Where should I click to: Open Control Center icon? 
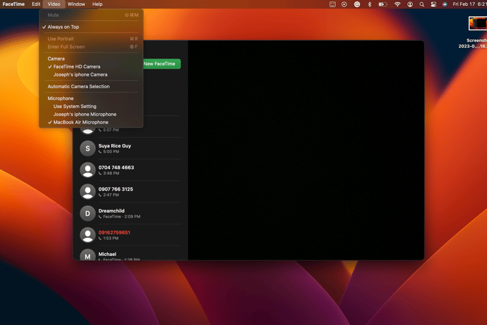click(434, 5)
